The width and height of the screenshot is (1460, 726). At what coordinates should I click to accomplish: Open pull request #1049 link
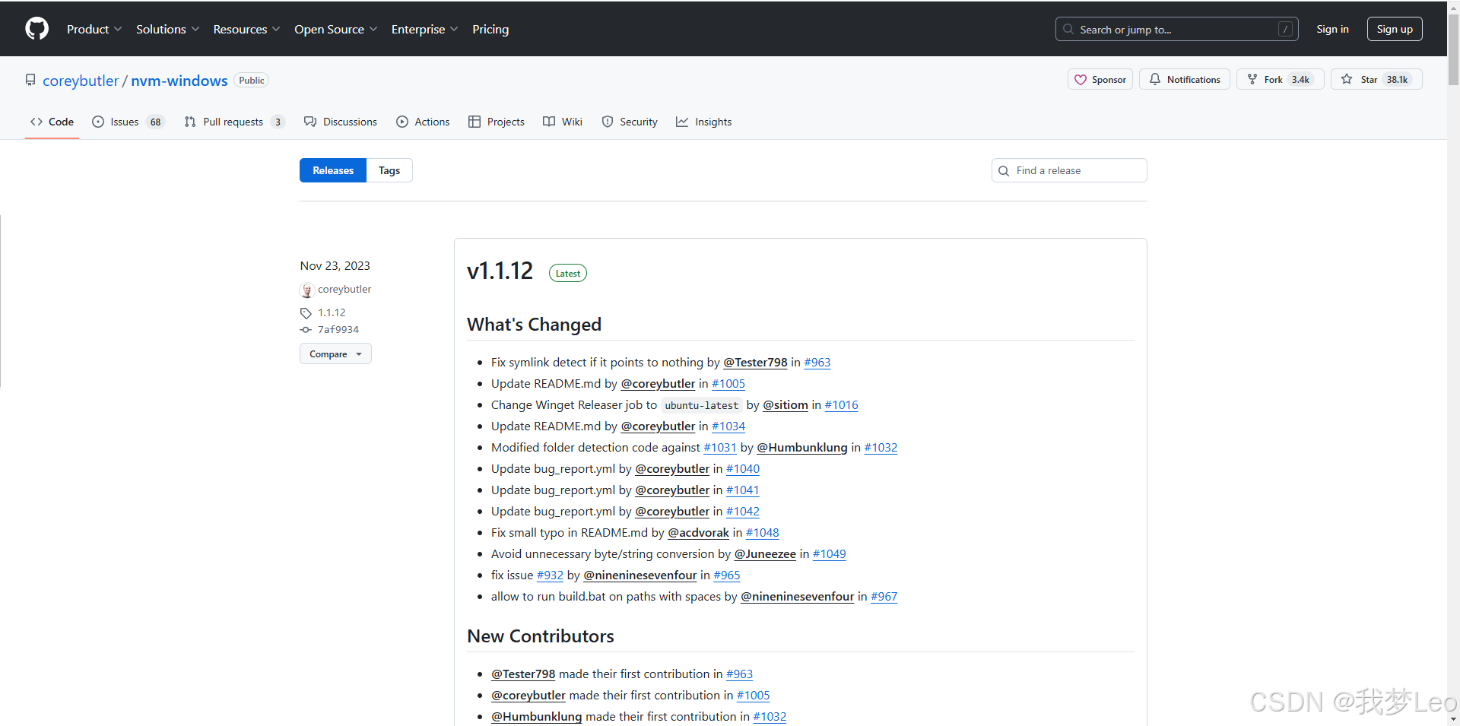[x=829, y=554]
